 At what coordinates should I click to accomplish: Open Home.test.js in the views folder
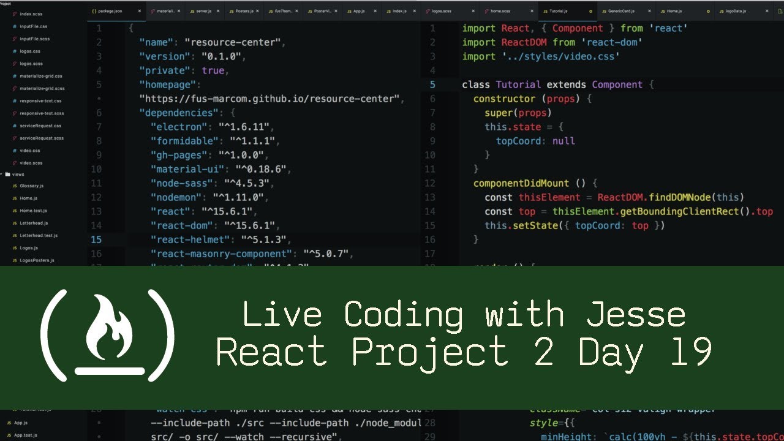click(34, 210)
